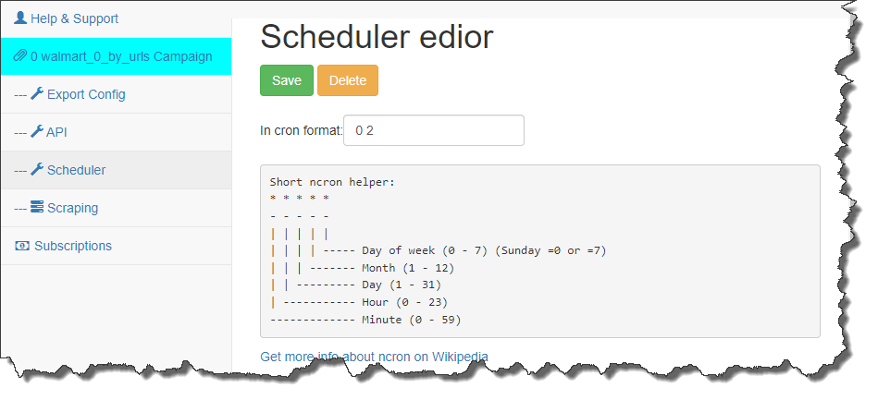The height and width of the screenshot is (400, 878).
Task: Click the Short ncron helper text box
Action: pyautogui.click(x=540, y=251)
